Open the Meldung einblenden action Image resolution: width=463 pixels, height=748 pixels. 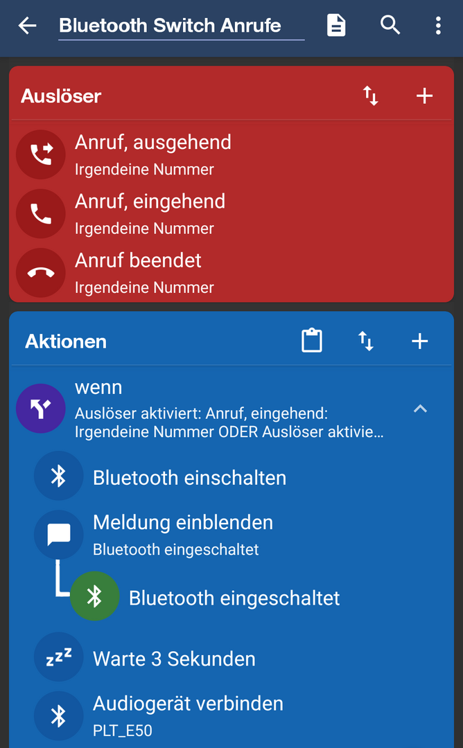pyautogui.click(x=183, y=534)
